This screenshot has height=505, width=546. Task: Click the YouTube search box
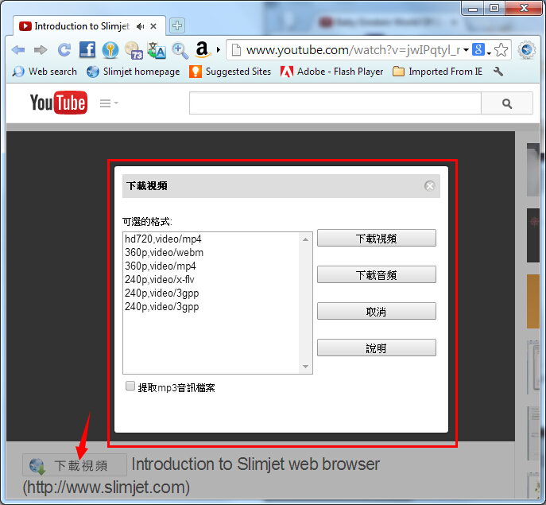335,103
